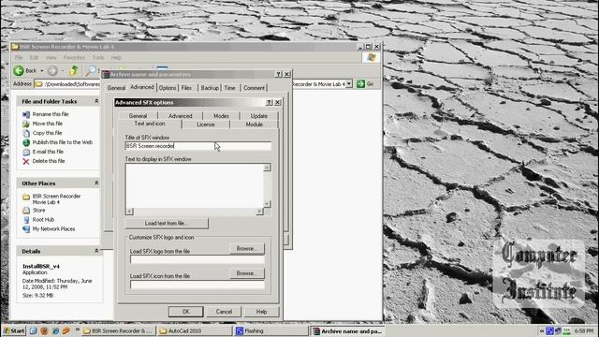Click the Publish to Web globe icon
Screen dimensions: 599x337
pyautogui.click(x=26, y=142)
